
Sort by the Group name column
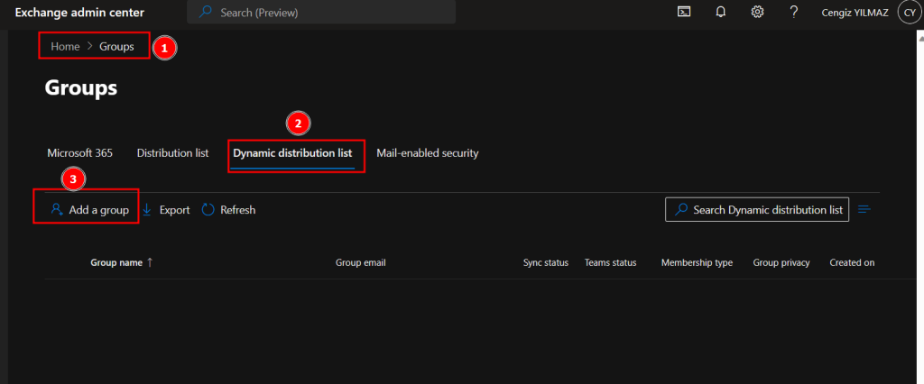(x=116, y=262)
